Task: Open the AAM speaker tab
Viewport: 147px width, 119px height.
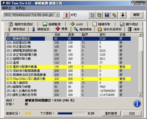Action: (x=77, y=24)
